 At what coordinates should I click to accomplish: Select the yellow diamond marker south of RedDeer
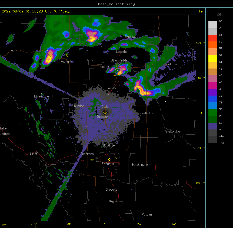coord(115,76)
